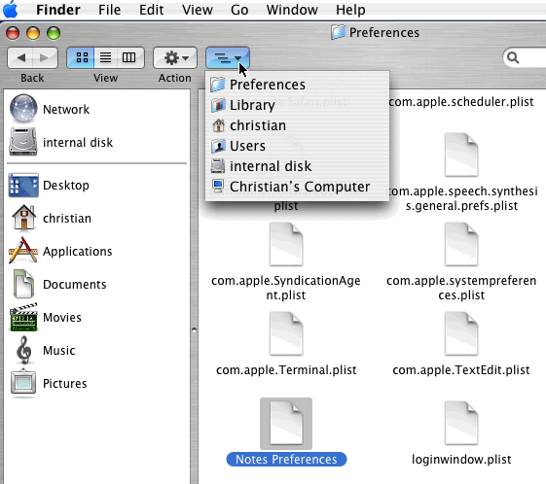Open the Action gear dropdown
Image resolution: width=546 pixels, height=484 pixels.
(x=175, y=57)
